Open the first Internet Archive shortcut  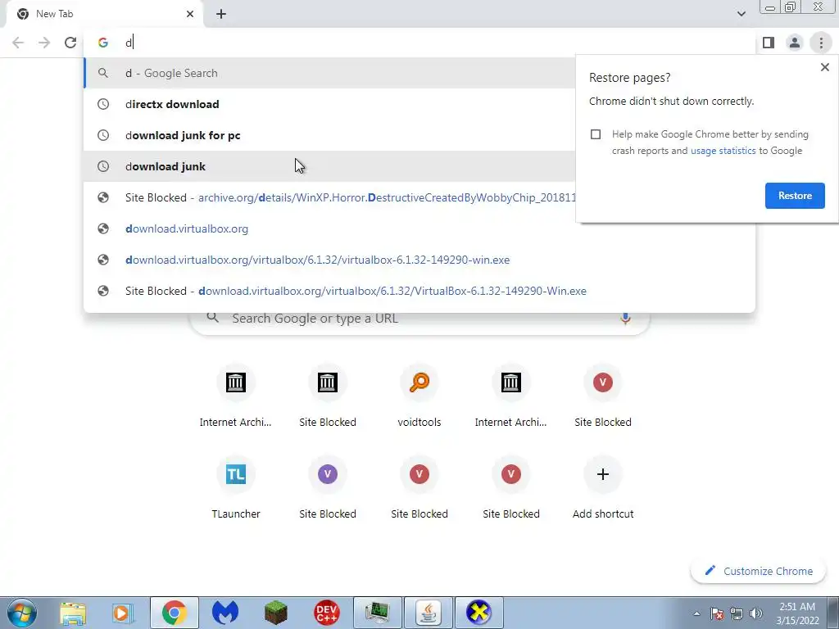[x=235, y=396]
